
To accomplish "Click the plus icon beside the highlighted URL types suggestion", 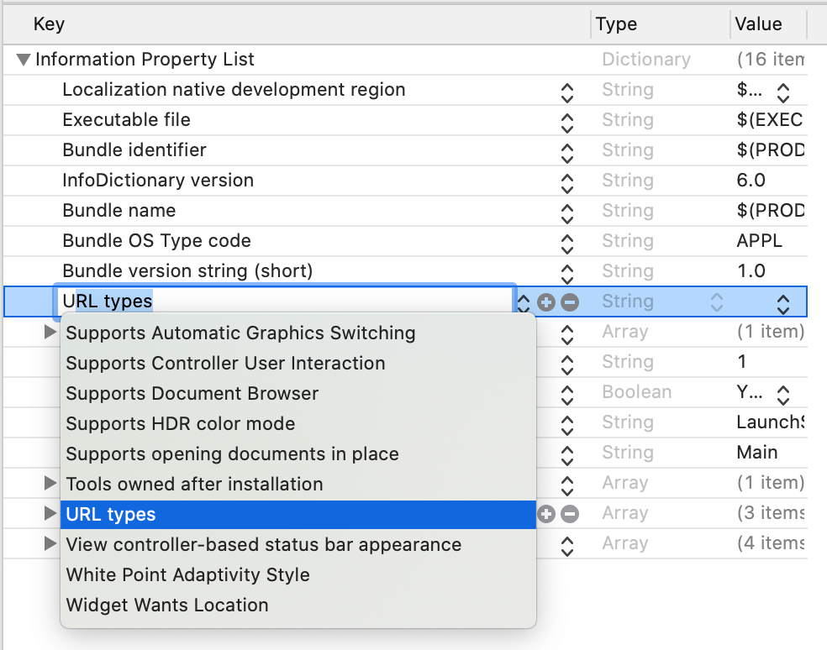I will (546, 514).
